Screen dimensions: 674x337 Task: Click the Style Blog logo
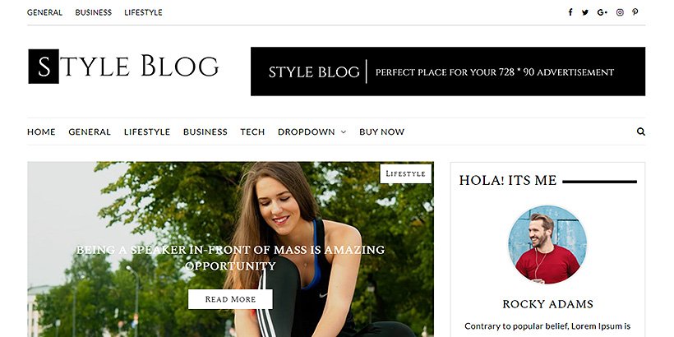point(124,67)
